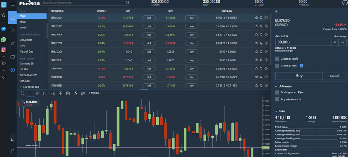Toggle dark mode moon icon
The width and height of the screenshot is (348, 157).
click(13, 139)
